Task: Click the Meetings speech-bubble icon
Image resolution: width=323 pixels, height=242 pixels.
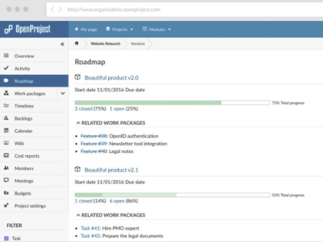Action: 6,181
